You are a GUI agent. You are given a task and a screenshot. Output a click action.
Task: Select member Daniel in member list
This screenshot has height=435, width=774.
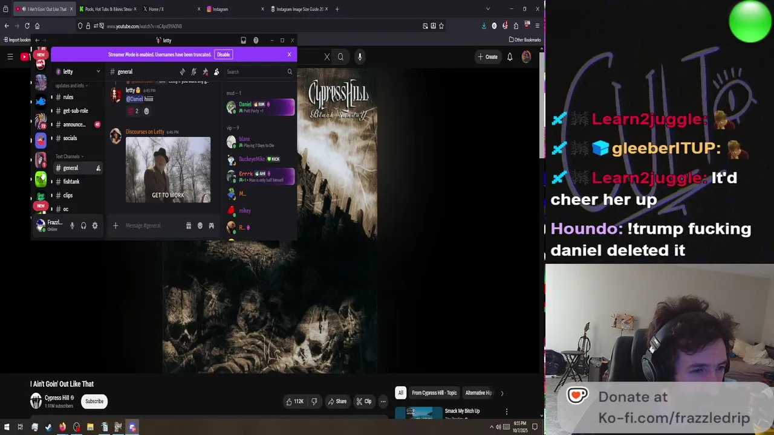pyautogui.click(x=260, y=107)
